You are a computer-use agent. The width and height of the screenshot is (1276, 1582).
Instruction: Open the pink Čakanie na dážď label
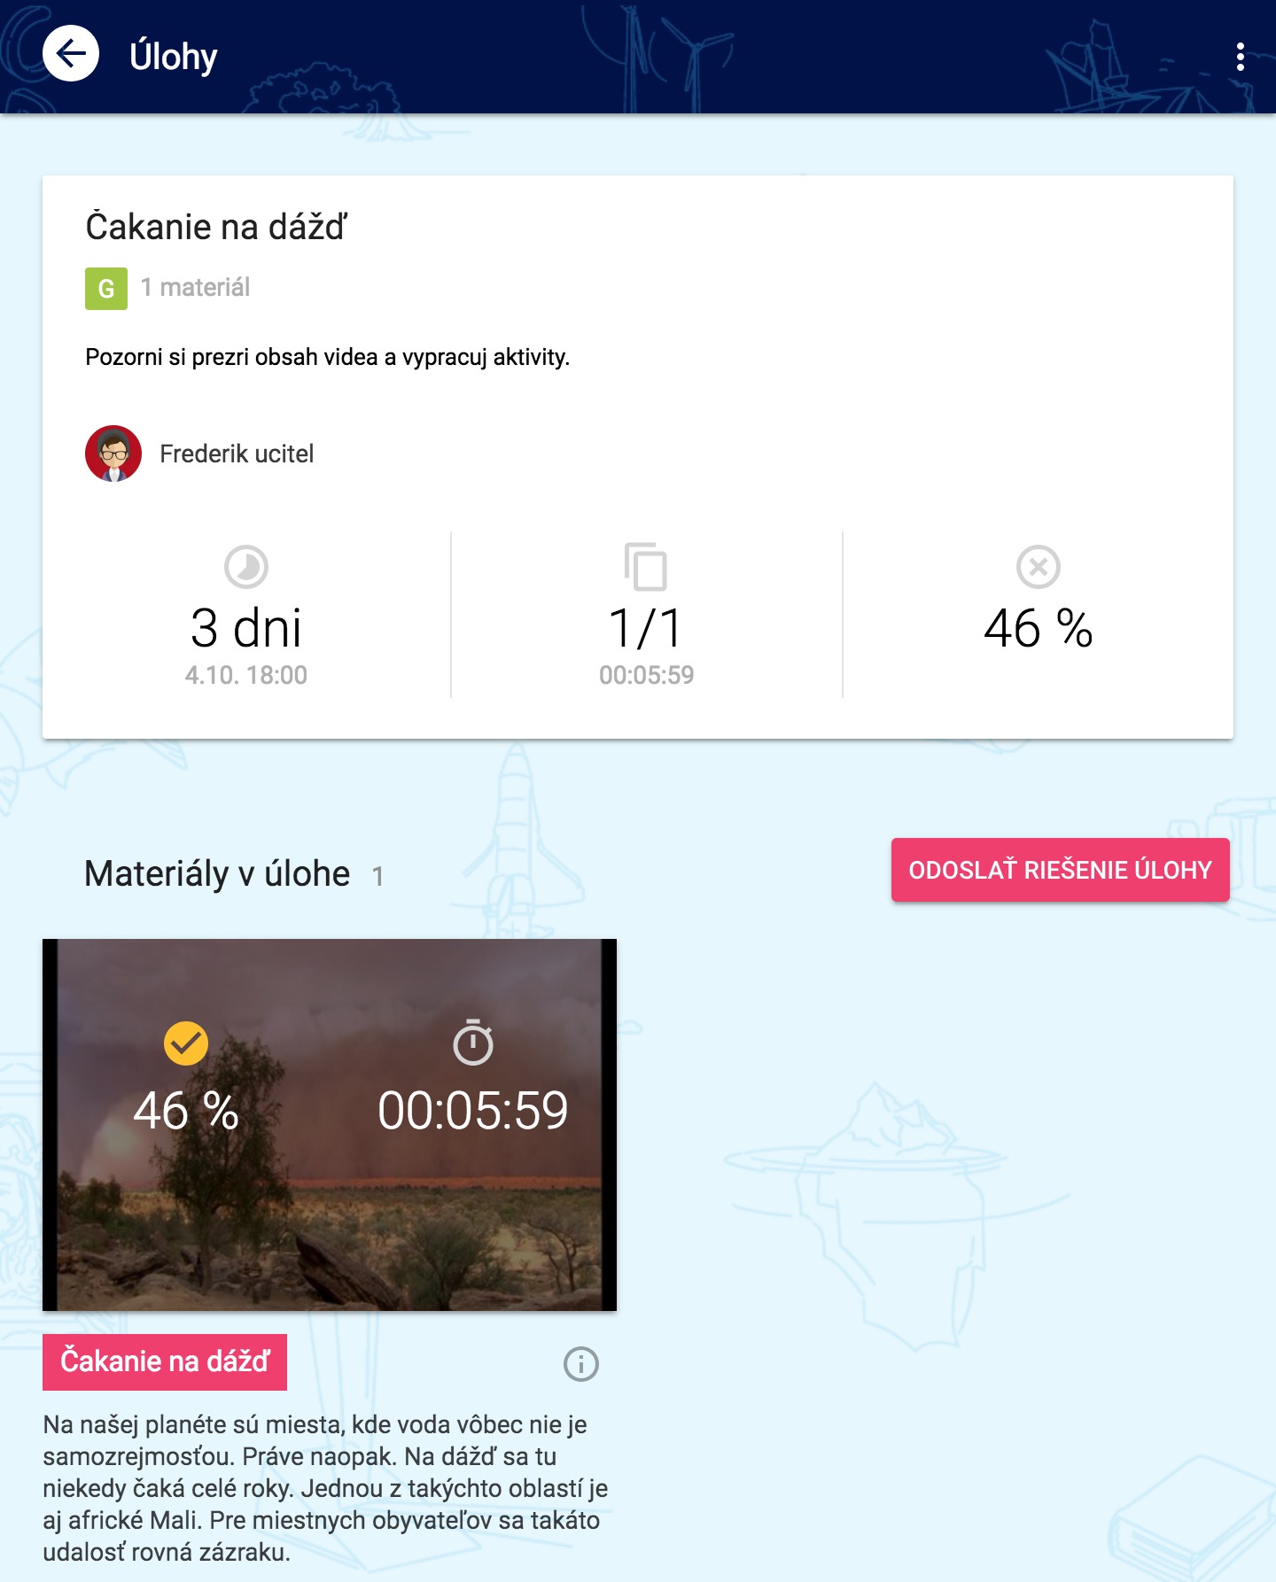[165, 1361]
